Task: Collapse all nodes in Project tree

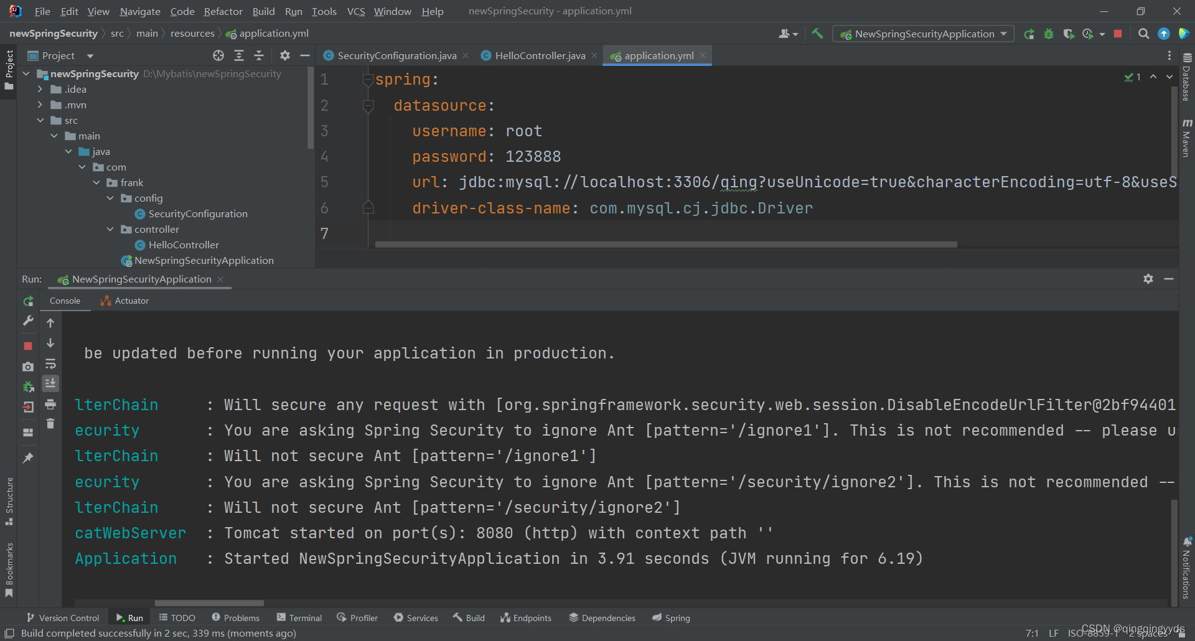Action: 260,55
